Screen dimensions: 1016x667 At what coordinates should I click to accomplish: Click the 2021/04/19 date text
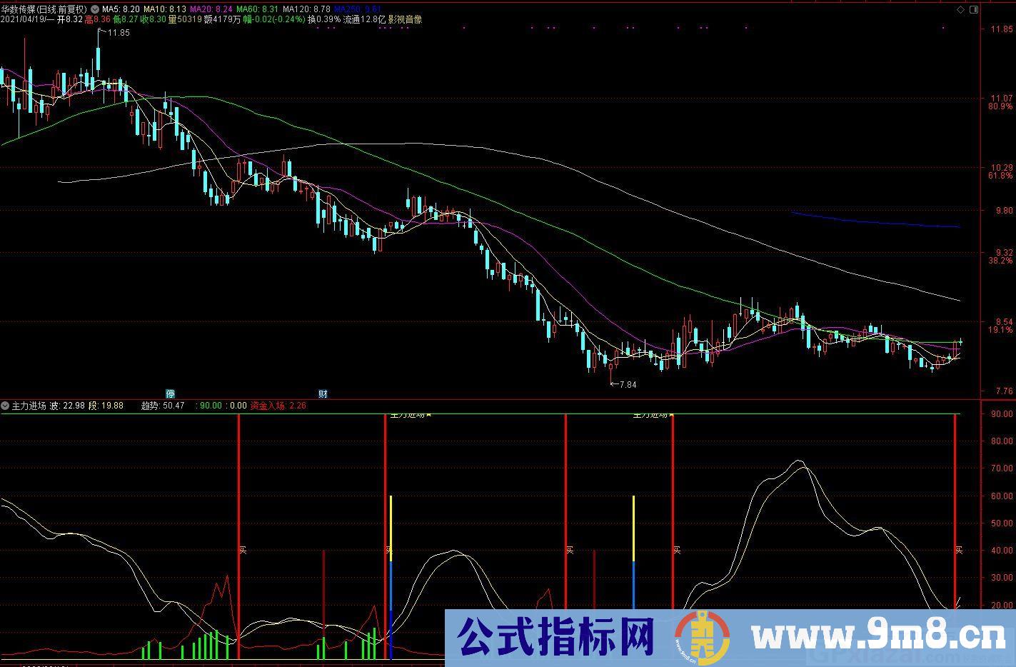(23, 19)
